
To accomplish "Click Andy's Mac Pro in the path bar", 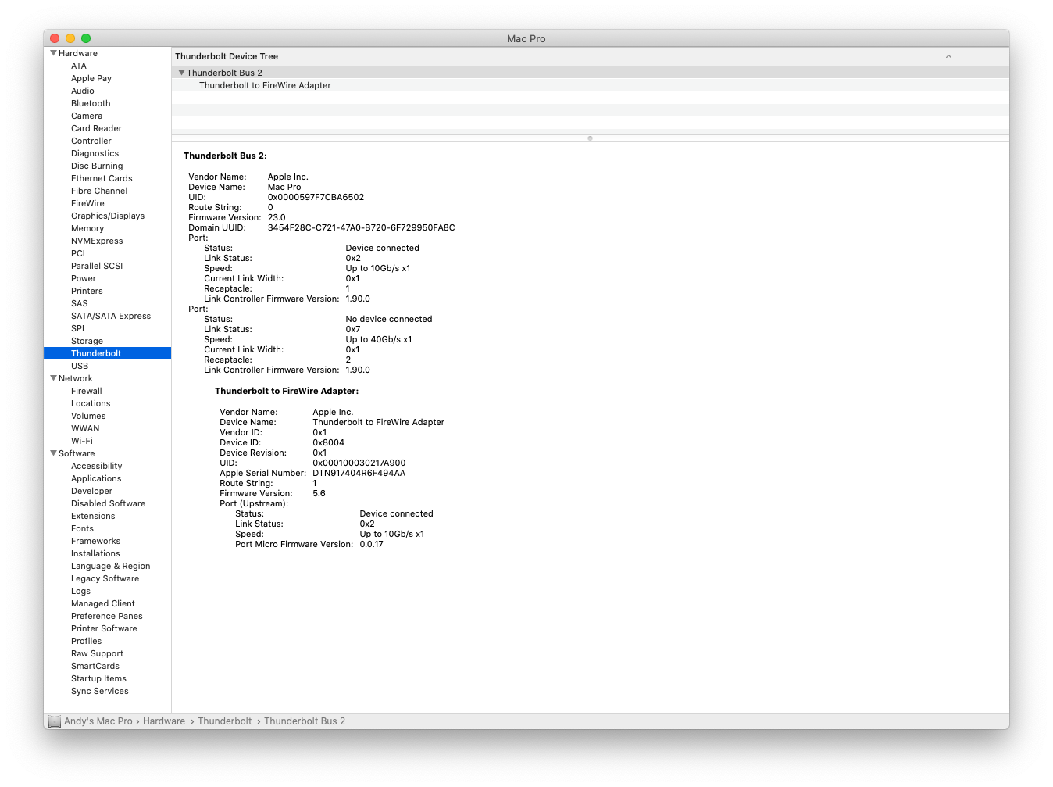I will tap(98, 721).
